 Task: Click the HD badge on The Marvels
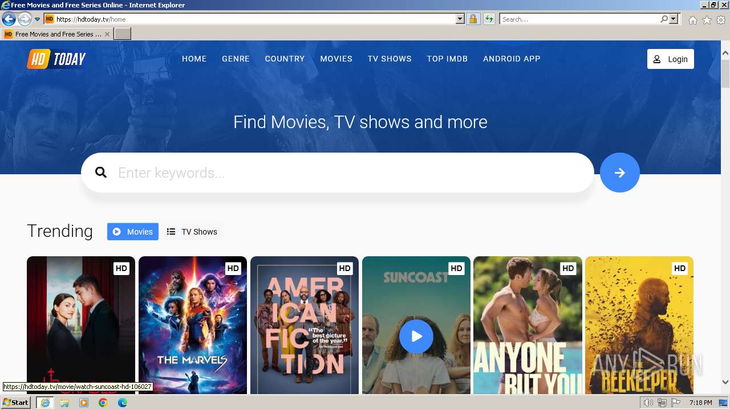point(233,268)
